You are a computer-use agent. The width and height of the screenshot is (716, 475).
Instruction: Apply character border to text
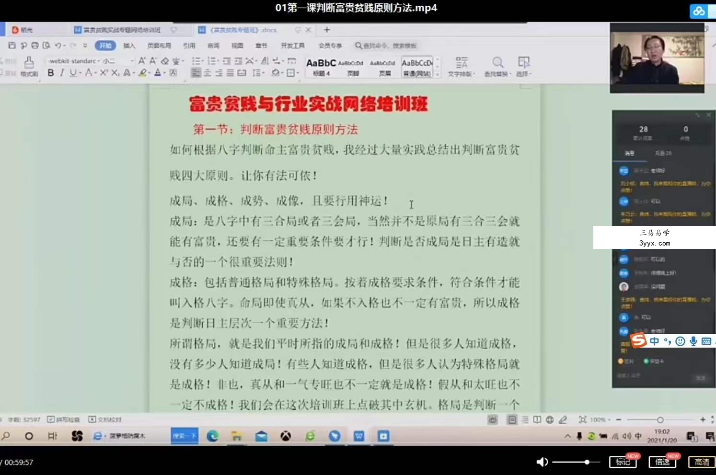tap(173, 73)
